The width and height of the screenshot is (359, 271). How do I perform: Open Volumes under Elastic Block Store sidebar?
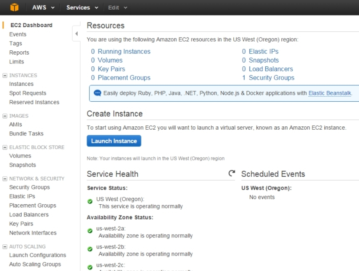click(20, 156)
